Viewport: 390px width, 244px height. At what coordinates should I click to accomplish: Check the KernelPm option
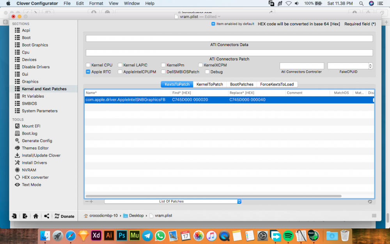click(163, 65)
